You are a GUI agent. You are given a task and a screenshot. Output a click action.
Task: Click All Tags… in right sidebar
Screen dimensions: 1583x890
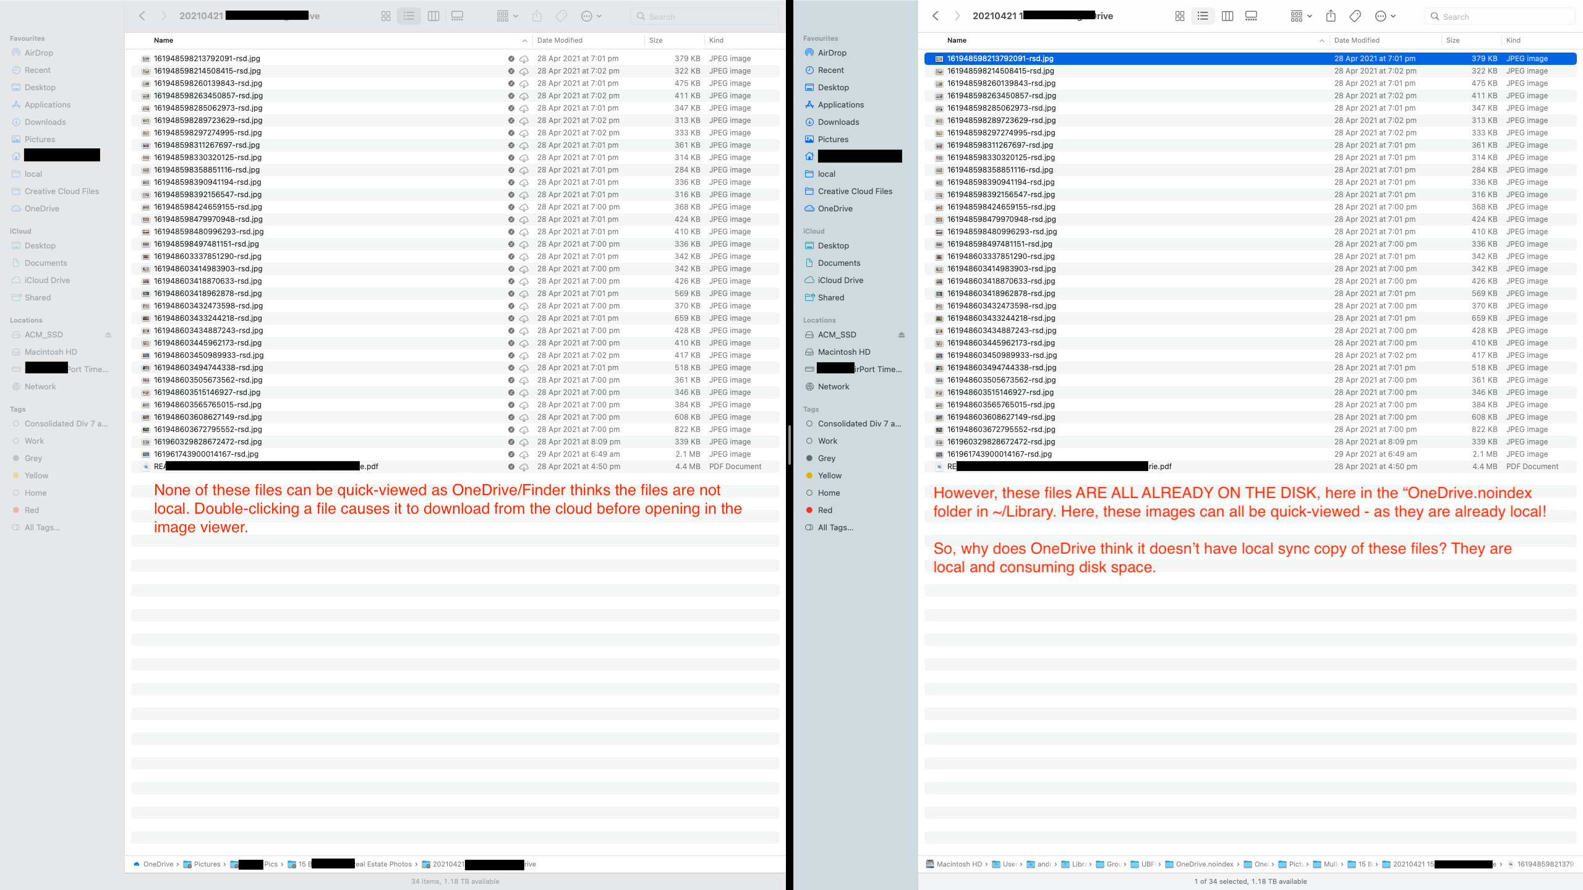[835, 527]
